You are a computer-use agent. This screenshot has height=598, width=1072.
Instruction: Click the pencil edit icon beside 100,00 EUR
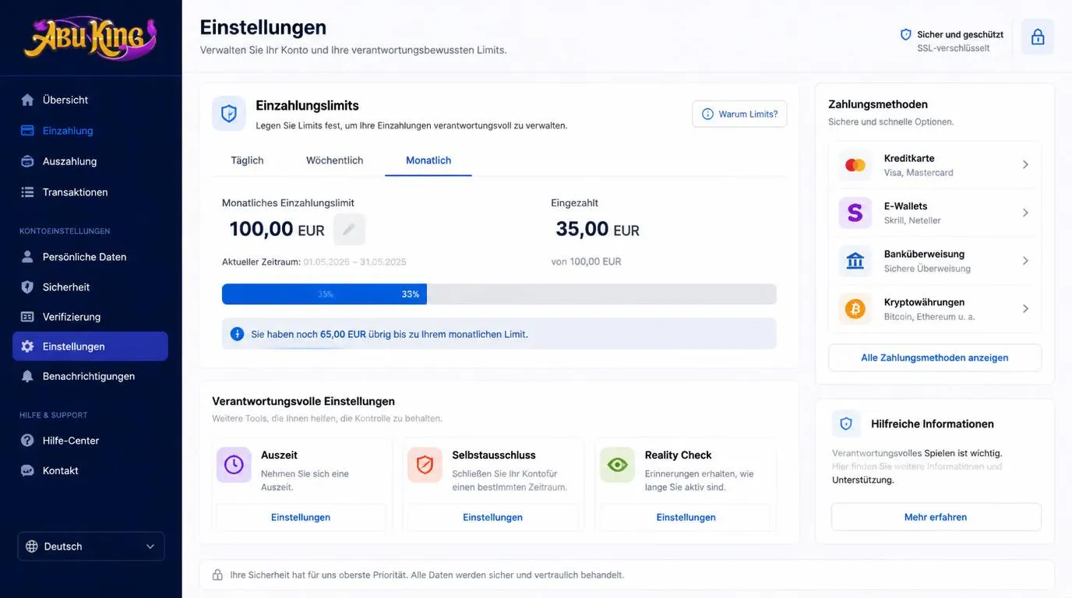(349, 230)
